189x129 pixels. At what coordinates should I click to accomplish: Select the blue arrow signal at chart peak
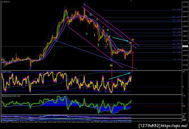84,4
